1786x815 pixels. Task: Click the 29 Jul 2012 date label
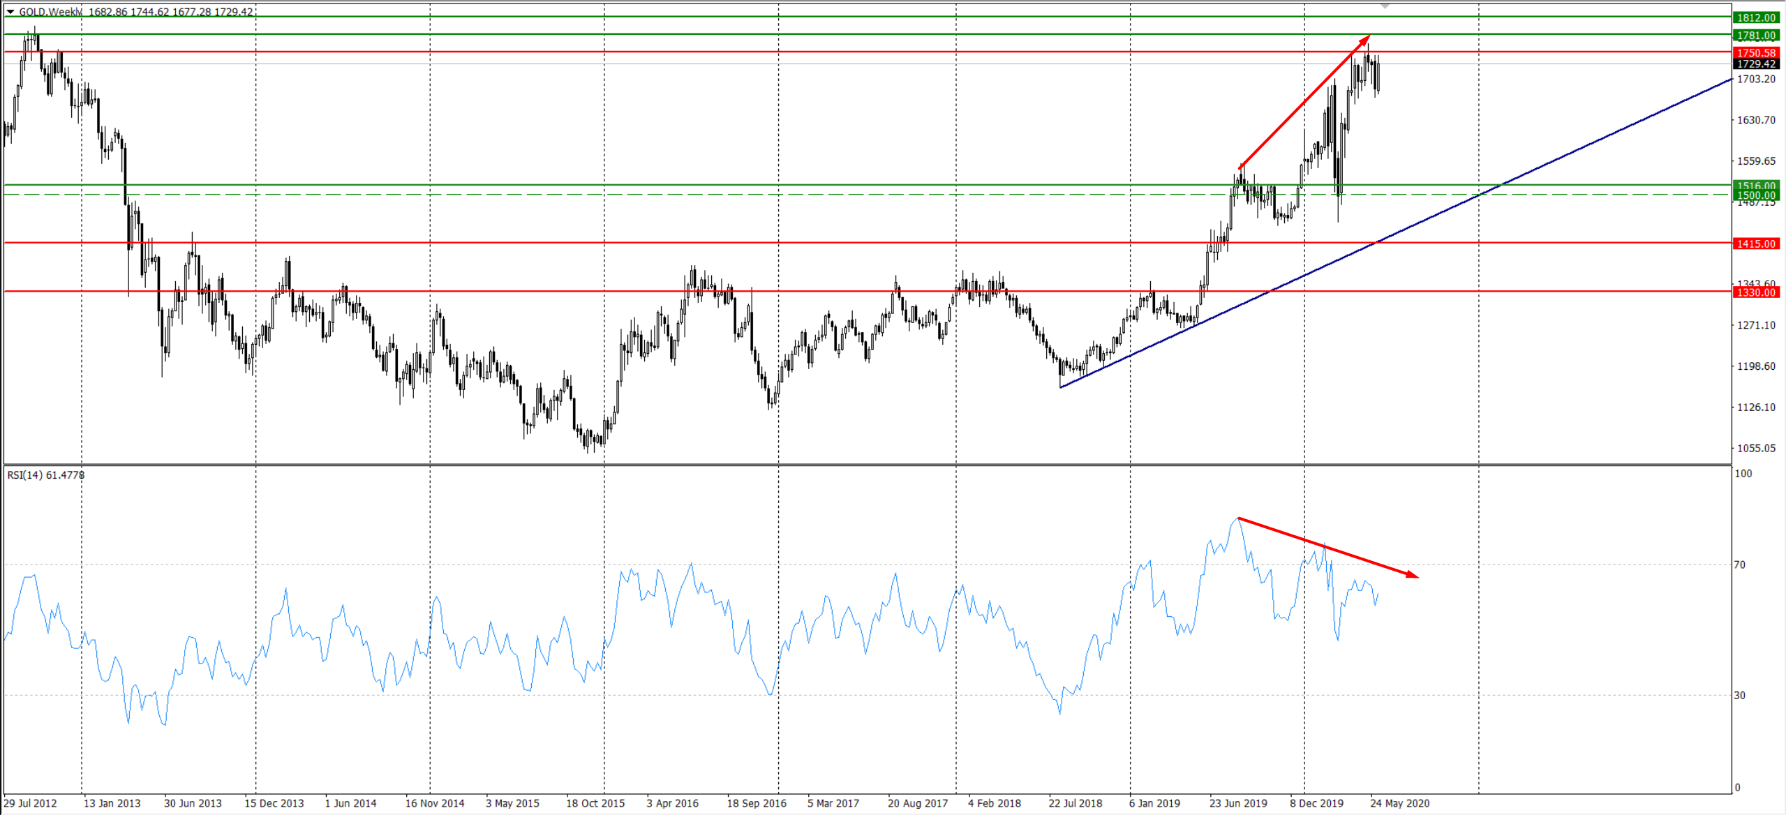(31, 803)
